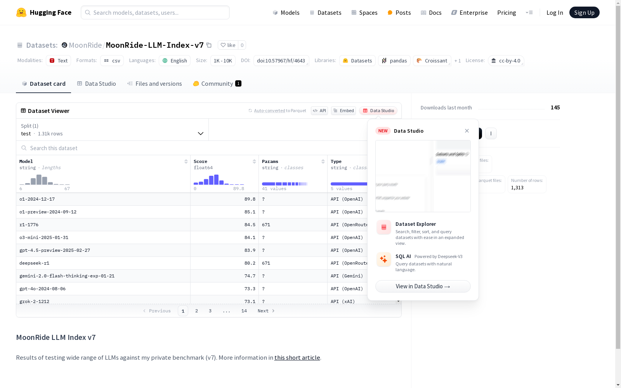The image size is (621, 388).
Task: Sort by the Score column
Action: coord(254,161)
